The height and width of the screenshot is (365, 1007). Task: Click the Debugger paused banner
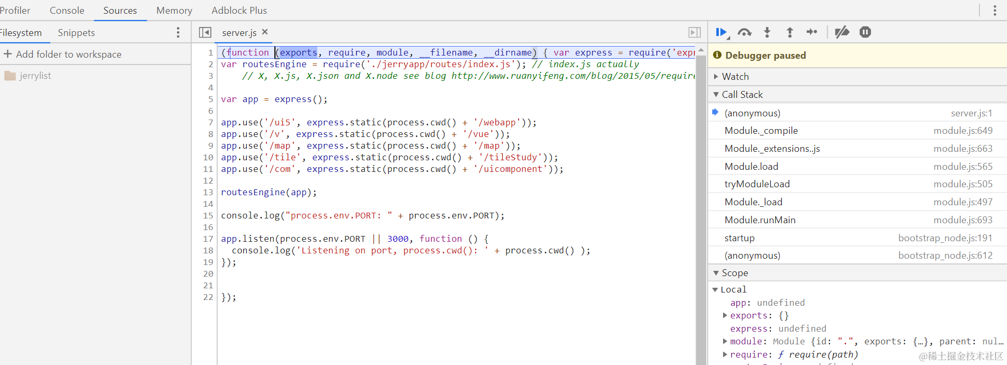pos(857,56)
